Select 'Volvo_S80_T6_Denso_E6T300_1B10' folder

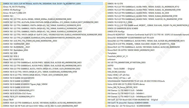(x=122, y=87)
